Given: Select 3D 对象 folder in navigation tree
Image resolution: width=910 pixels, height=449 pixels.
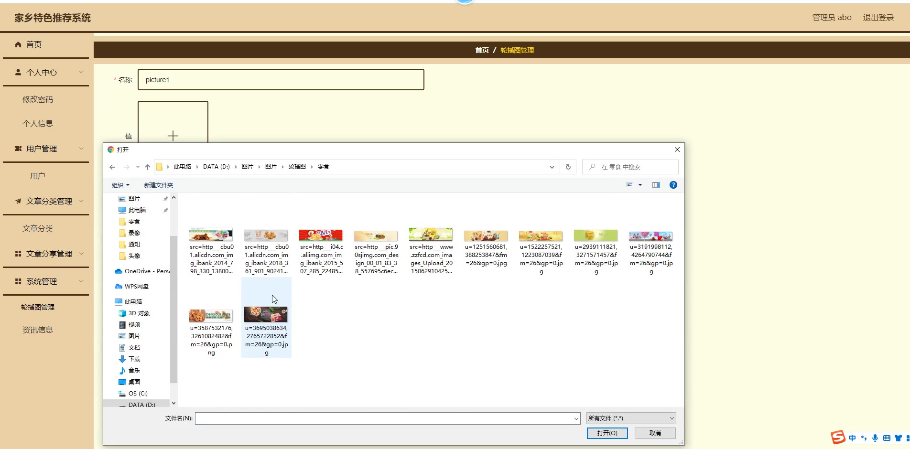Looking at the screenshot, I should point(134,313).
